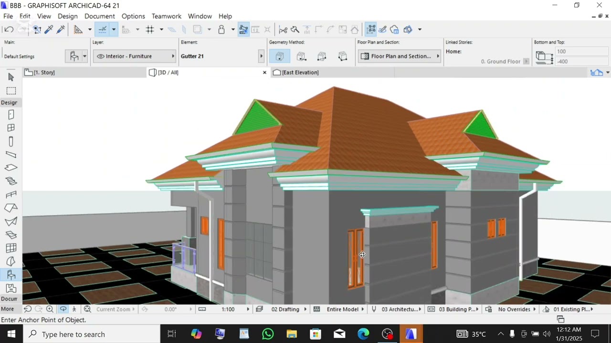Select the Beam tool
The image size is (611, 343).
coord(11,155)
